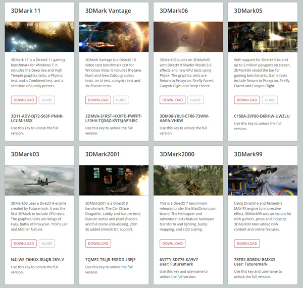Click the 3DMark2001 description paragraph
Viewport: 303px width, 288px height.
tap(113, 216)
